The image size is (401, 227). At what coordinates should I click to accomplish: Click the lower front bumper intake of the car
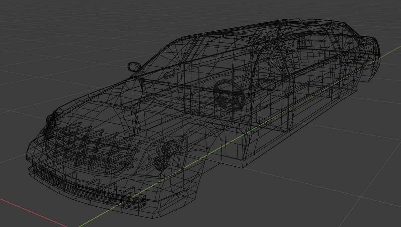coord(90,186)
